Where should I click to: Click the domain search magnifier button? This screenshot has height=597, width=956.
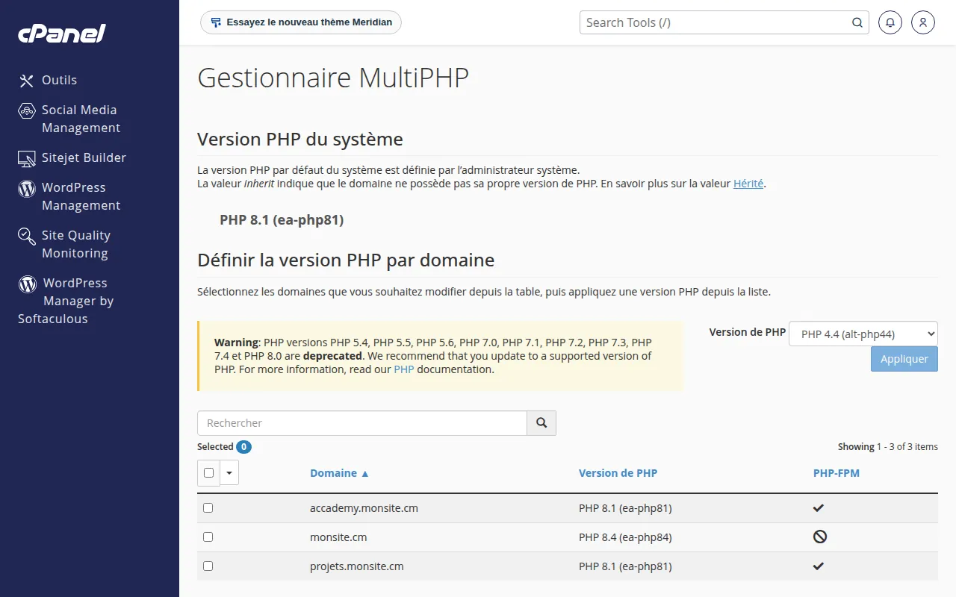pos(541,423)
